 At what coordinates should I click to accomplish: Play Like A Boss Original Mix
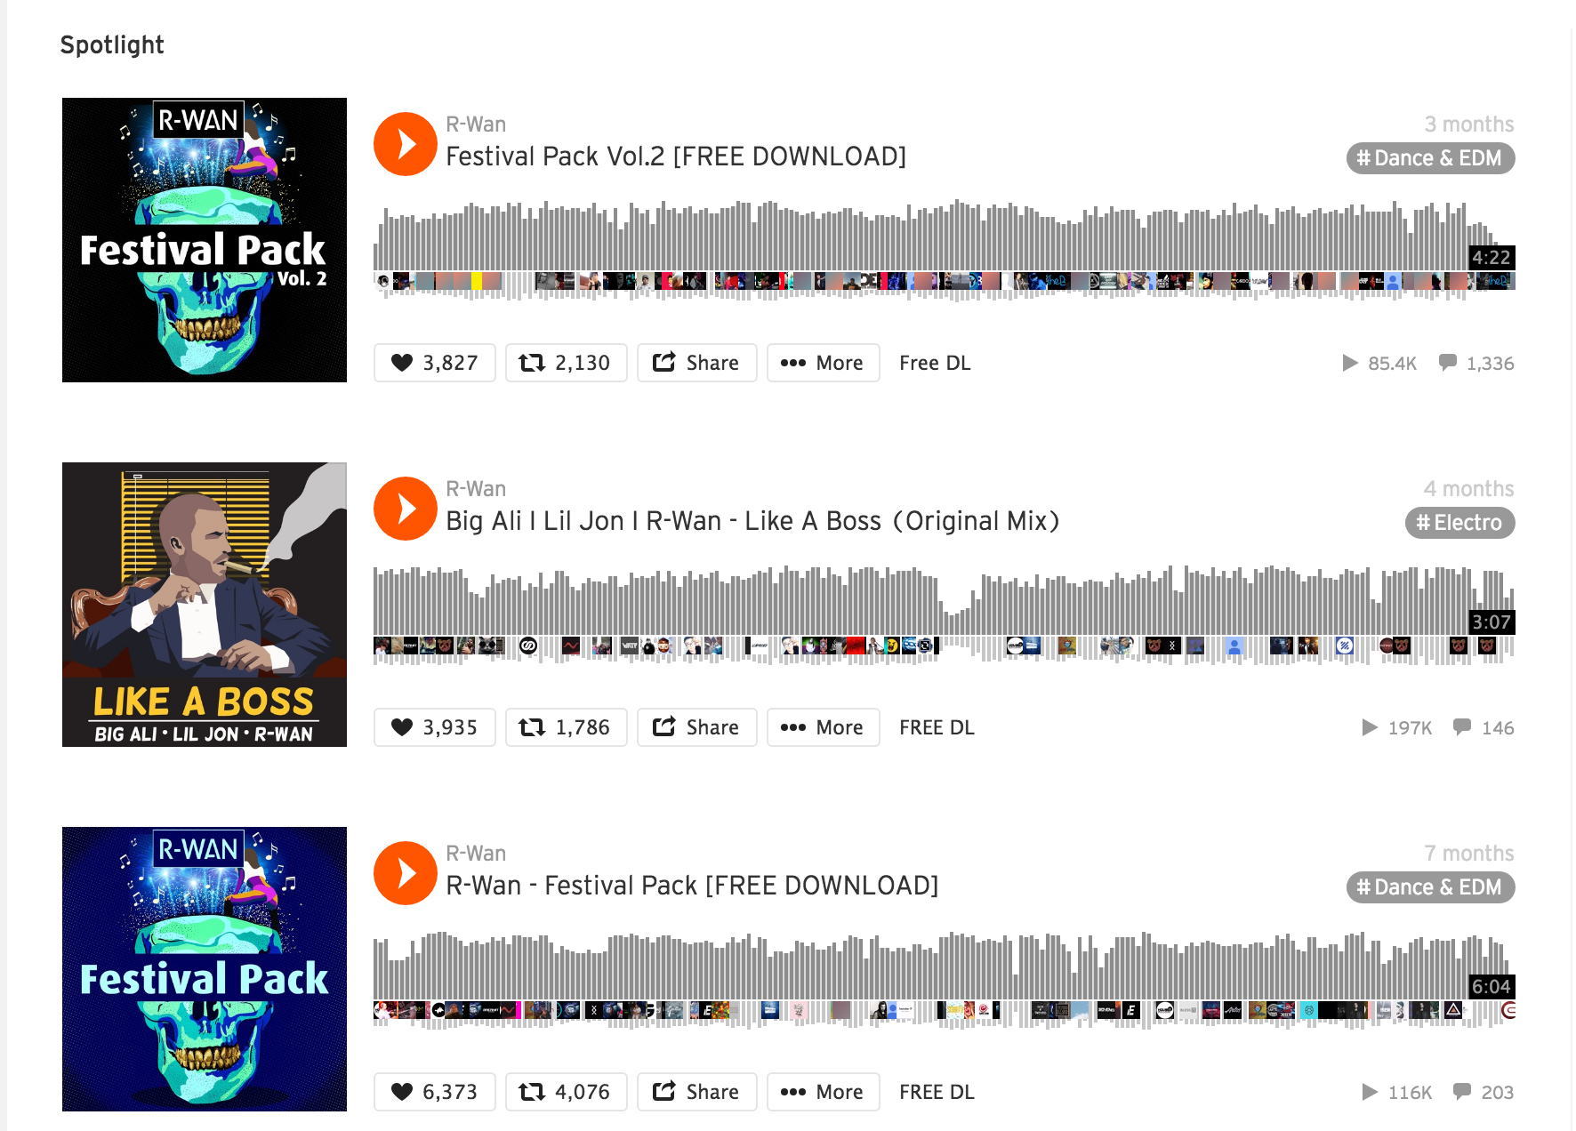406,509
